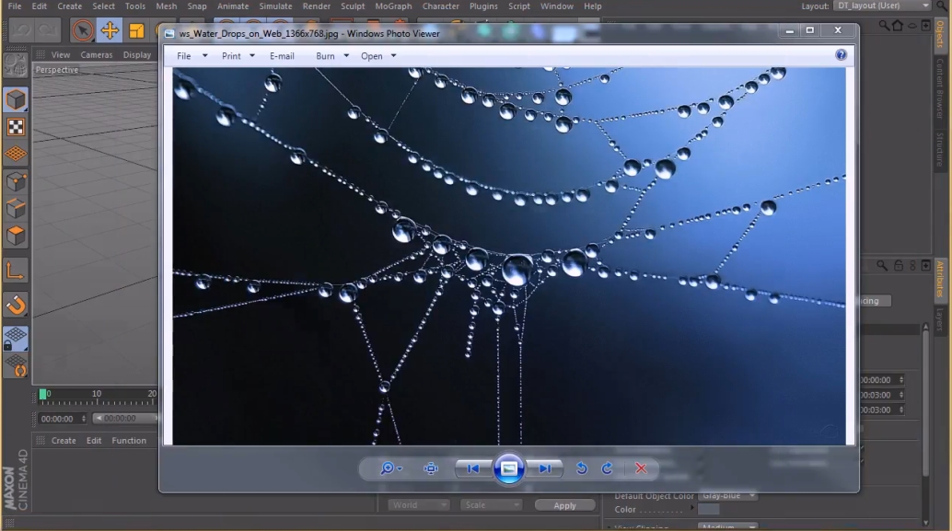The width and height of the screenshot is (952, 531).
Task: Switch to Edges mode icon
Action: coord(16,209)
